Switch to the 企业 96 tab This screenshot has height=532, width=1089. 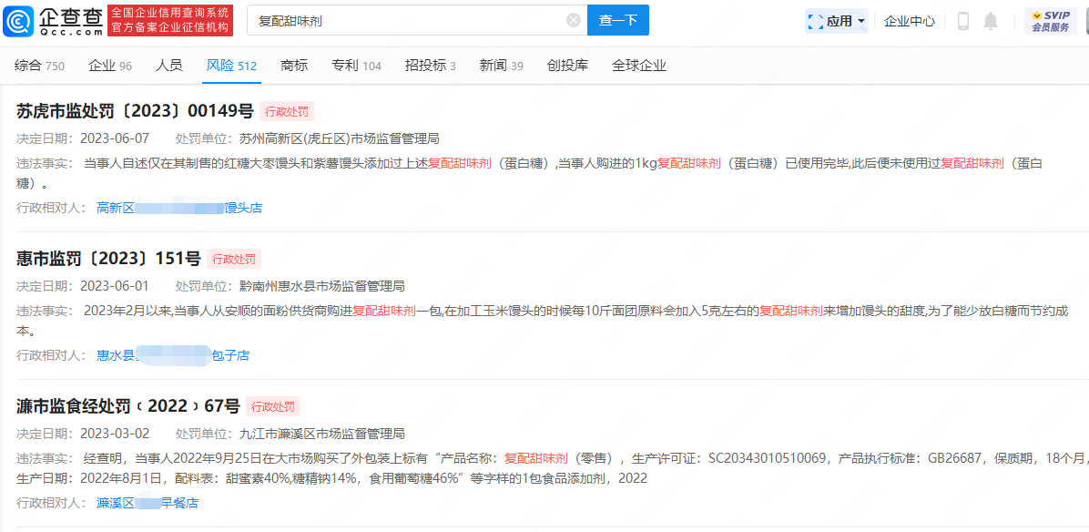pyautogui.click(x=110, y=66)
